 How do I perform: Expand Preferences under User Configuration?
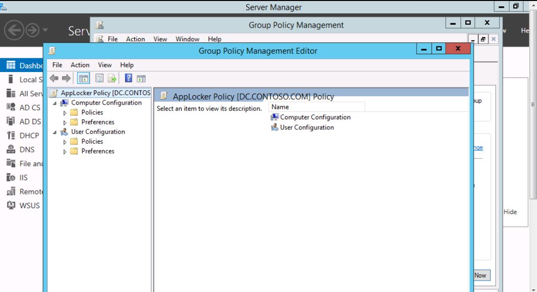click(65, 151)
